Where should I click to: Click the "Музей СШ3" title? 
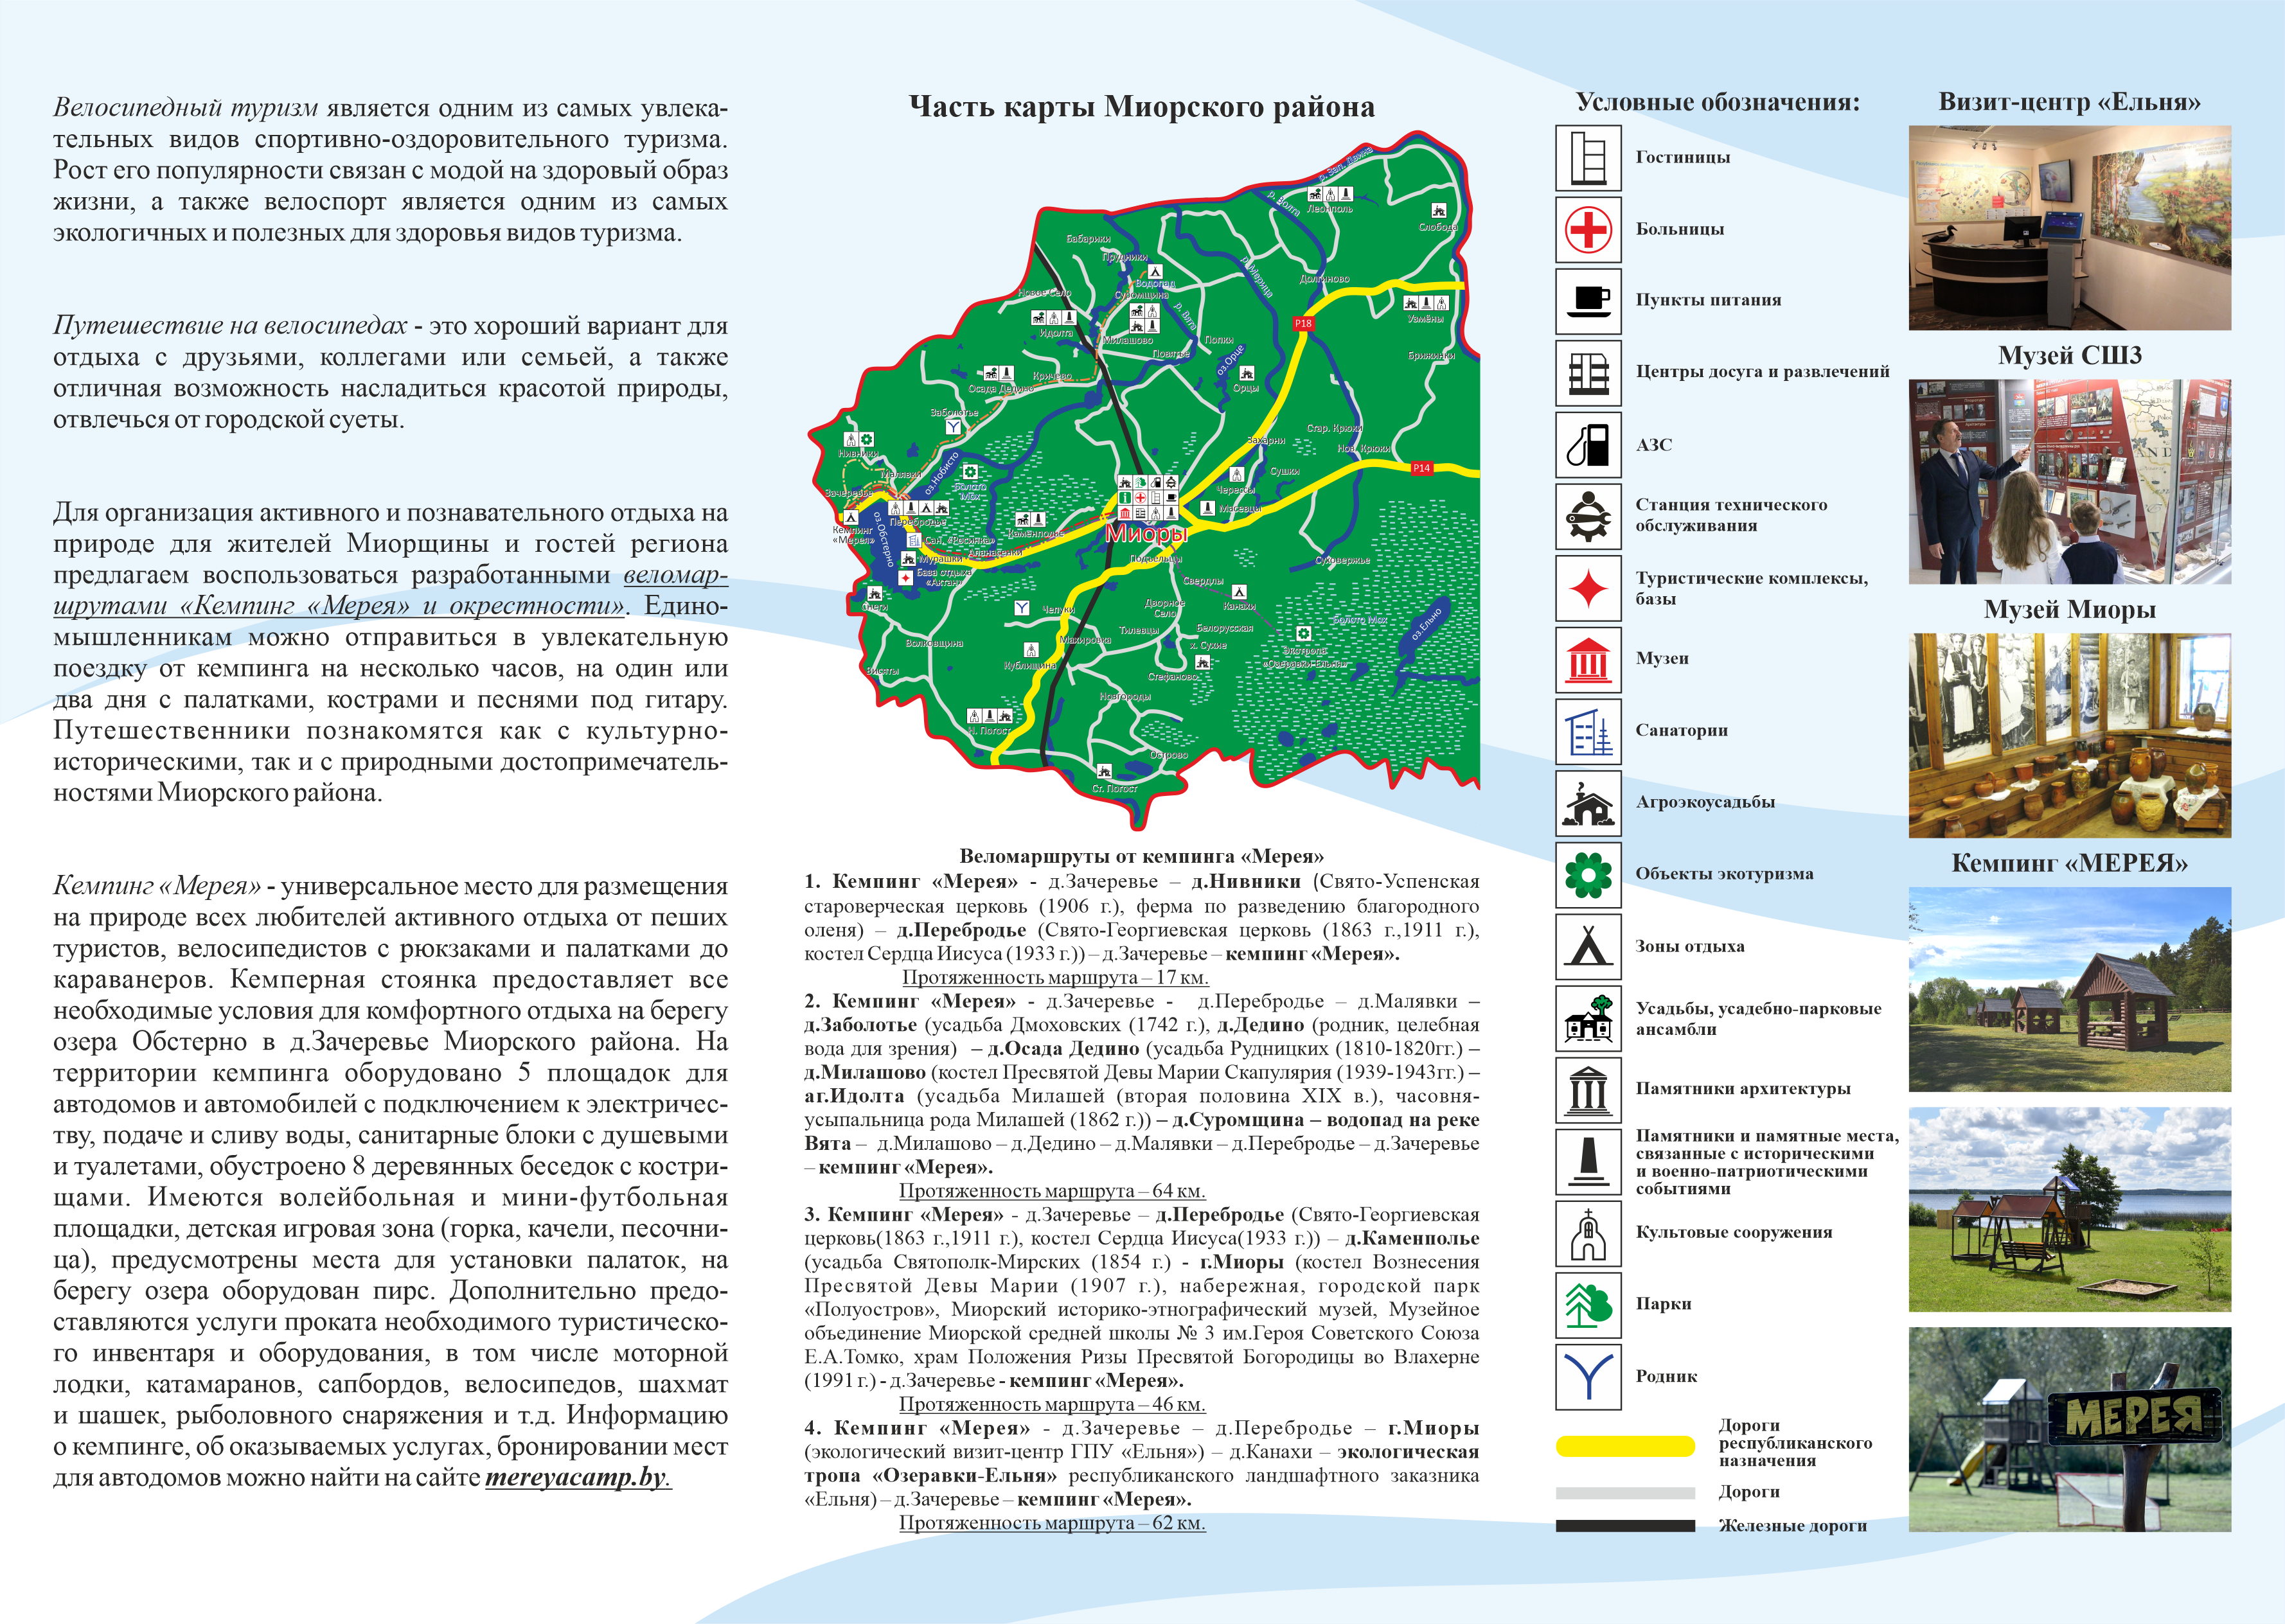point(2069,356)
